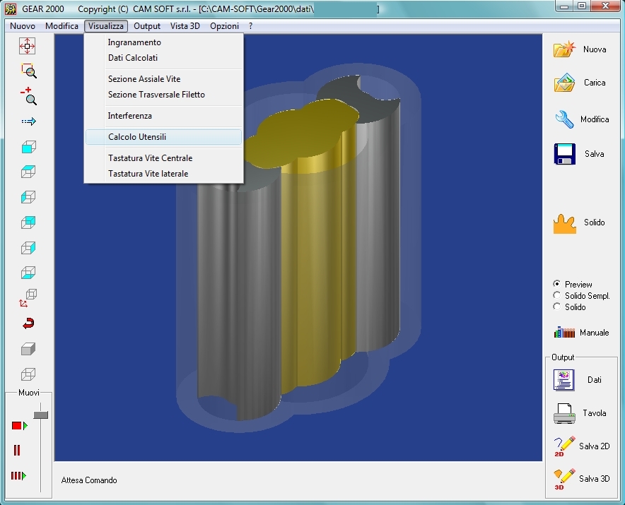Click the Solido orange gear profile icon
The height and width of the screenshot is (505, 625).
coord(565,224)
